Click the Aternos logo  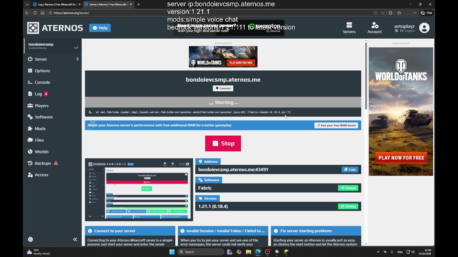coord(55,28)
